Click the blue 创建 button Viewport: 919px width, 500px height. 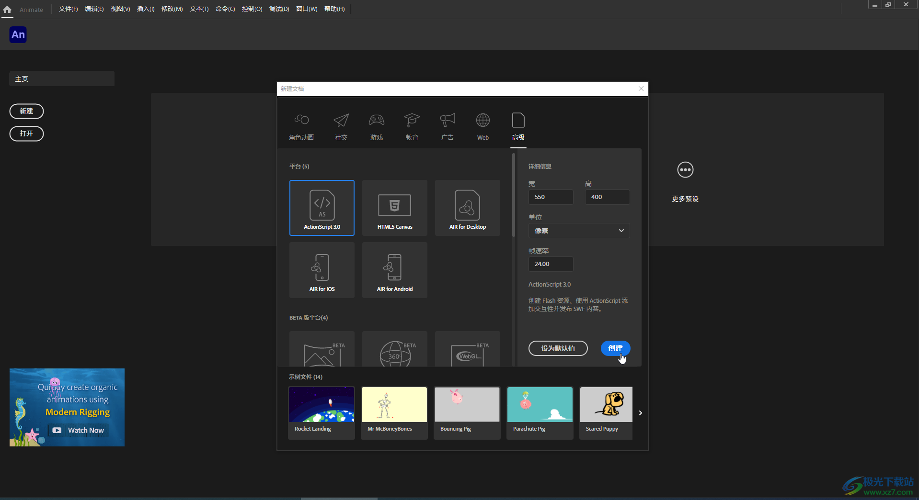(x=615, y=348)
